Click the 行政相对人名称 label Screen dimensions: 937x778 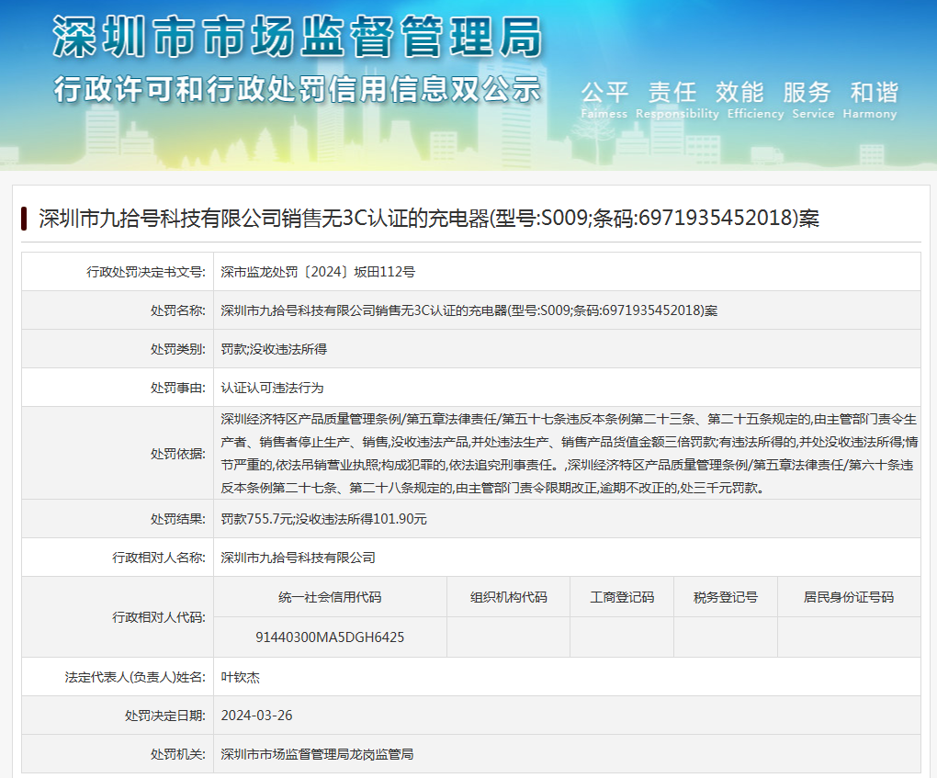159,558
